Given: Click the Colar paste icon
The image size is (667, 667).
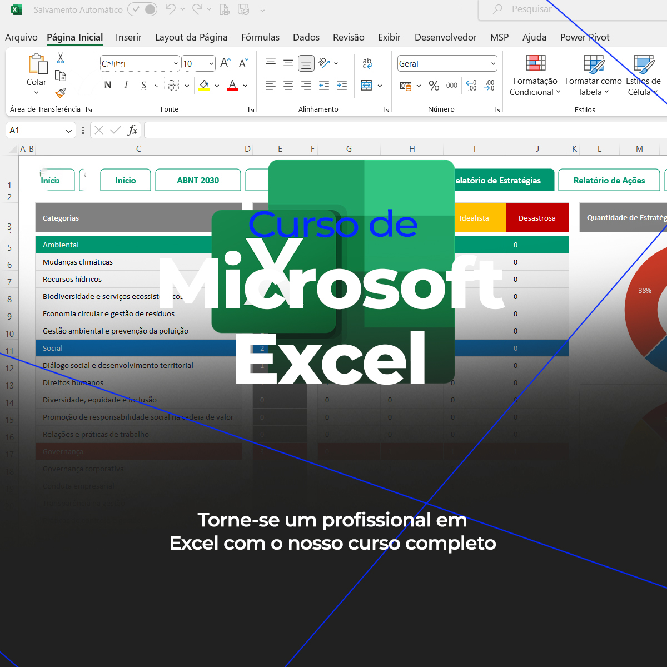Looking at the screenshot, I should [37, 64].
